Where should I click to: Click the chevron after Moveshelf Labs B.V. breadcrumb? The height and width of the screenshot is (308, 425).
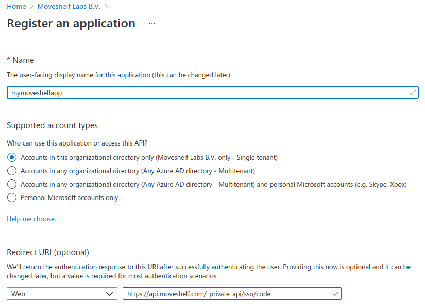pyautogui.click(x=106, y=7)
